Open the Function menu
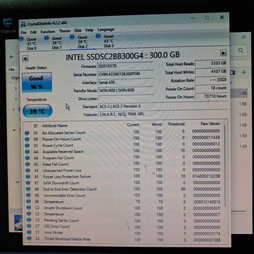254x254 pixels. pos(48,32)
